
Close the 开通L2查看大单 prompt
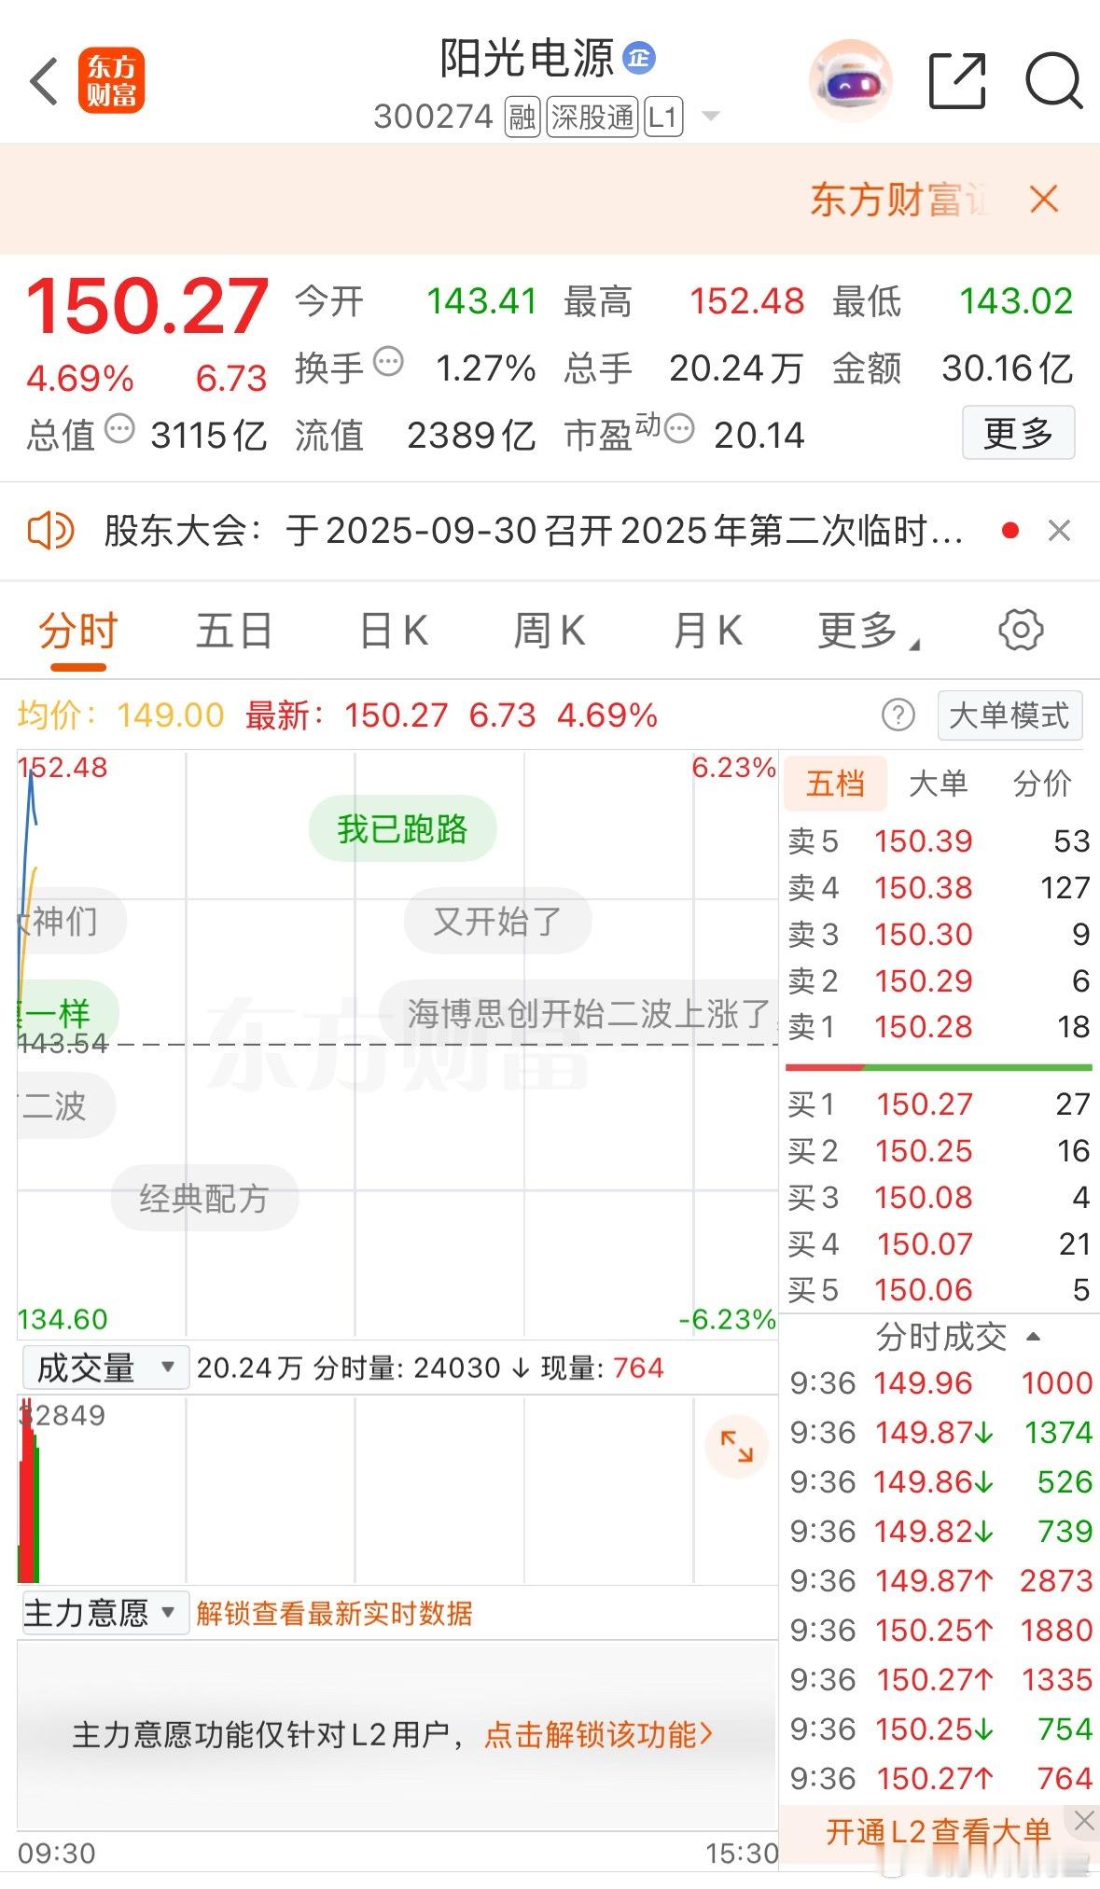click(x=1083, y=1820)
